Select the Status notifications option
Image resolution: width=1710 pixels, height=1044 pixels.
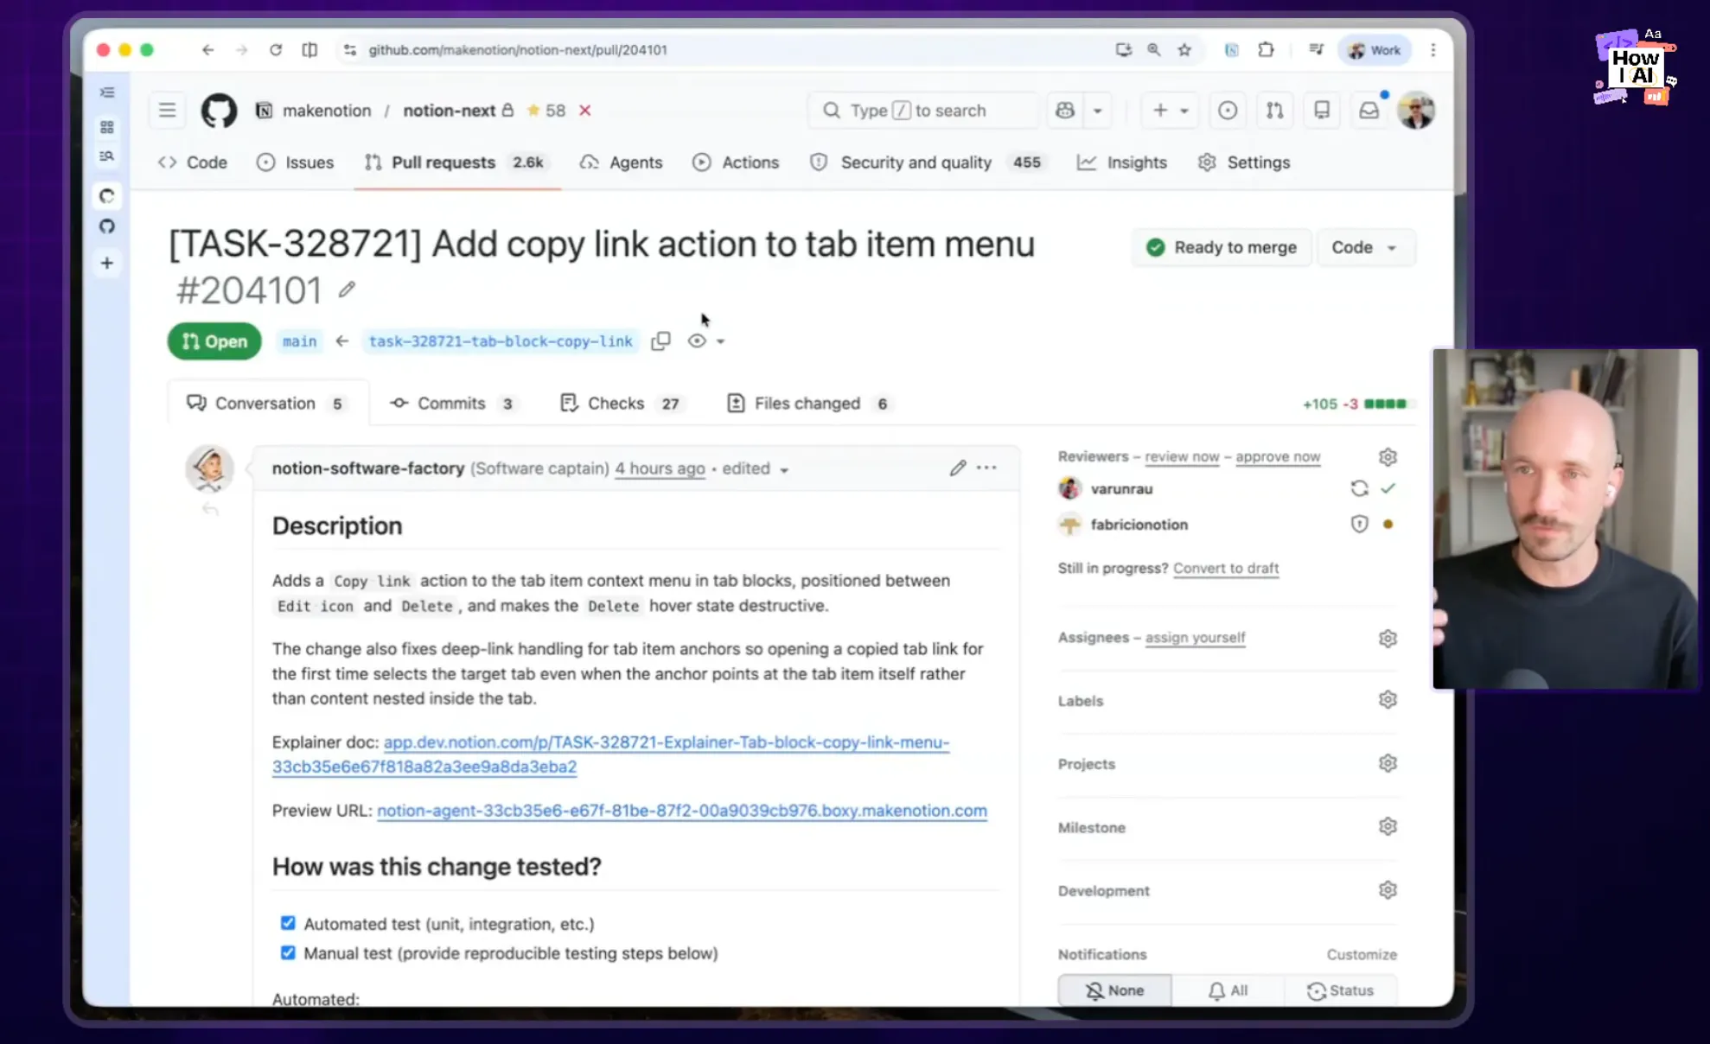1341,990
